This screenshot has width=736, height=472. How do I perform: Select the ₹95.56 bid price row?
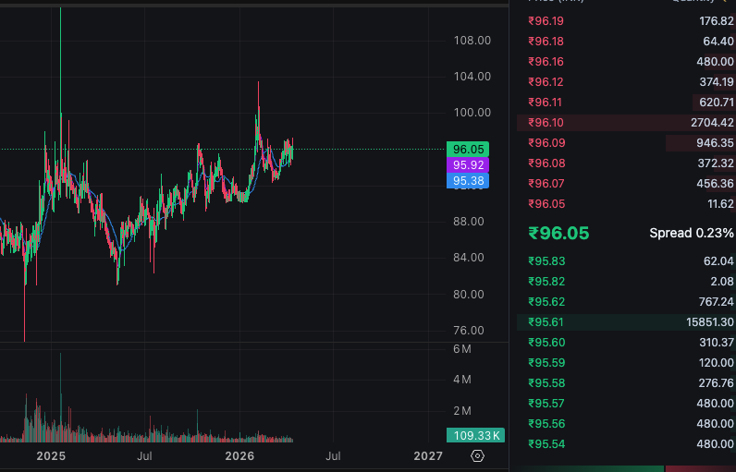(x=626, y=424)
